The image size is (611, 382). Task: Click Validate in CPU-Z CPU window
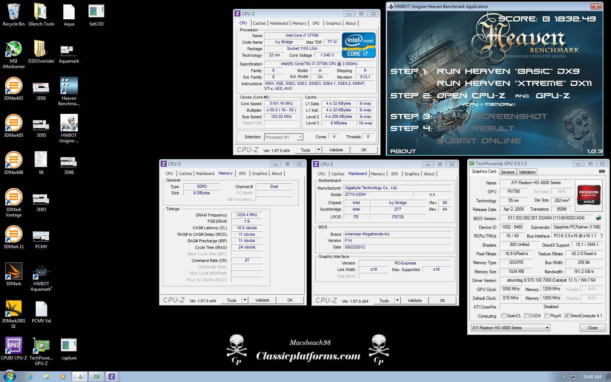pyautogui.click(x=336, y=150)
